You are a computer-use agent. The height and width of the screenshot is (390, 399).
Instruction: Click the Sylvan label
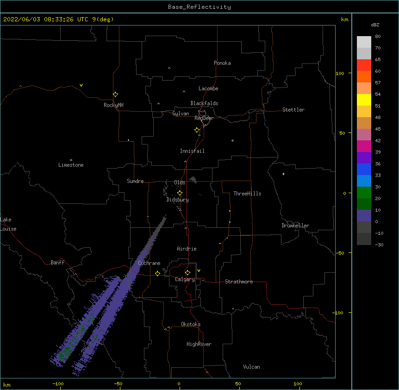[181, 113]
